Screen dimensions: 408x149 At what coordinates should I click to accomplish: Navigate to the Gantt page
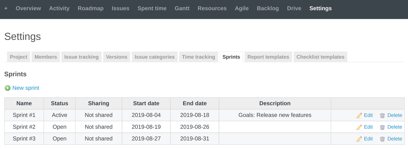(x=182, y=8)
